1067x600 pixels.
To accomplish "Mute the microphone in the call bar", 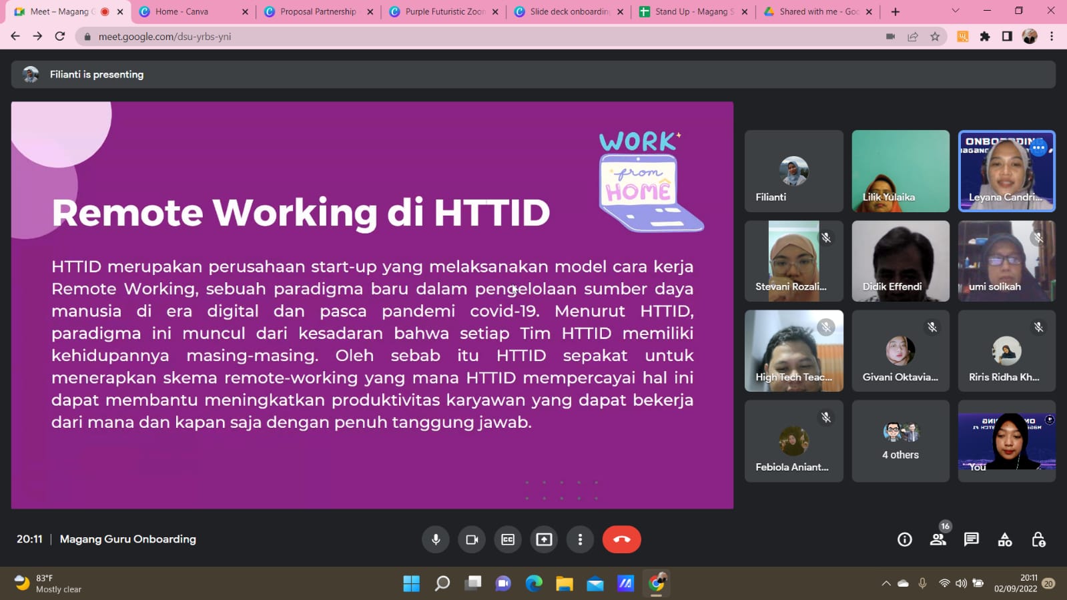I will click(x=436, y=539).
